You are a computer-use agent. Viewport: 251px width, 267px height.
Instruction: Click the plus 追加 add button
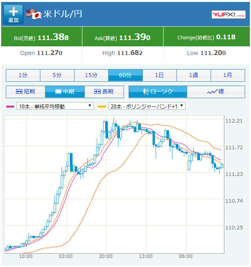(13, 14)
